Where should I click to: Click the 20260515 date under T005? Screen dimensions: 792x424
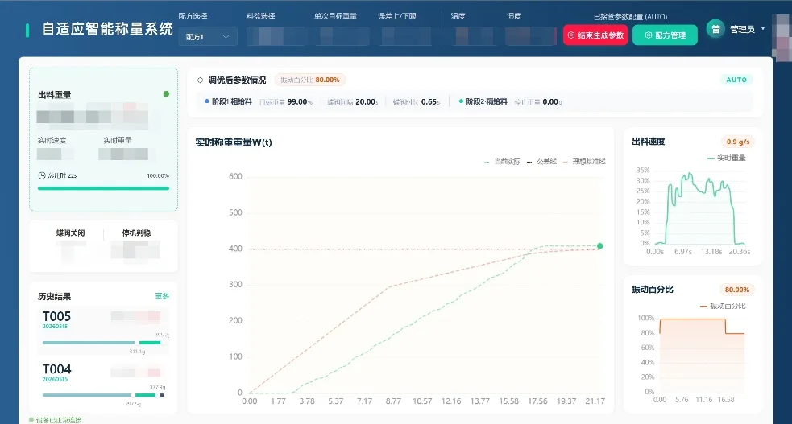click(x=55, y=326)
